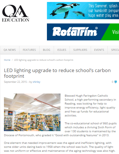Select EVENTS in the navigation bar
Image resolution: width=119 pixels, height=154 pixels.
[x=99, y=50]
